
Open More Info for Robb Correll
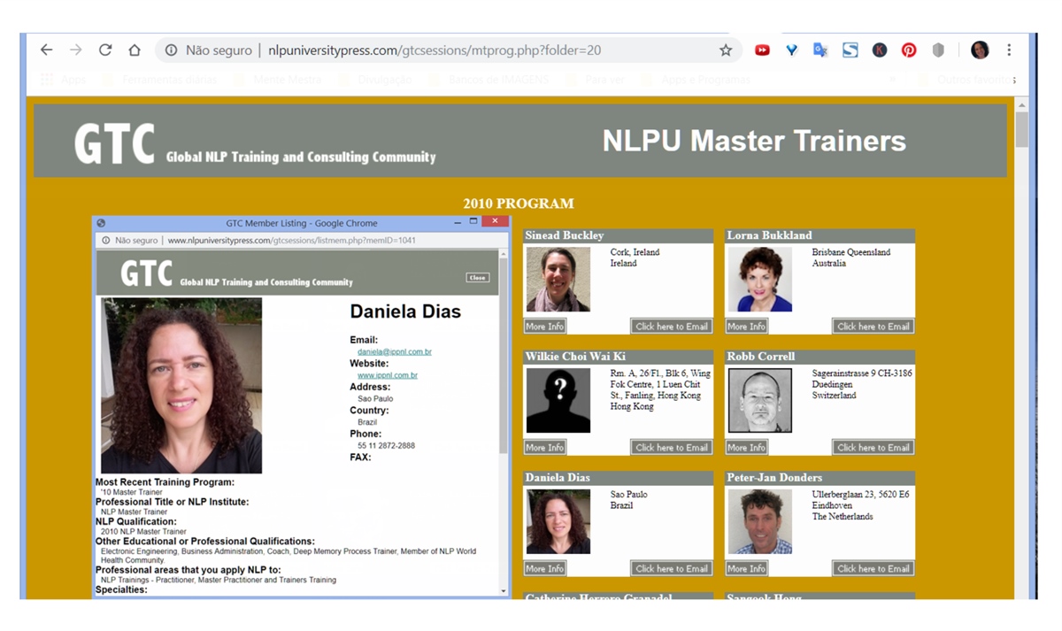coord(746,448)
